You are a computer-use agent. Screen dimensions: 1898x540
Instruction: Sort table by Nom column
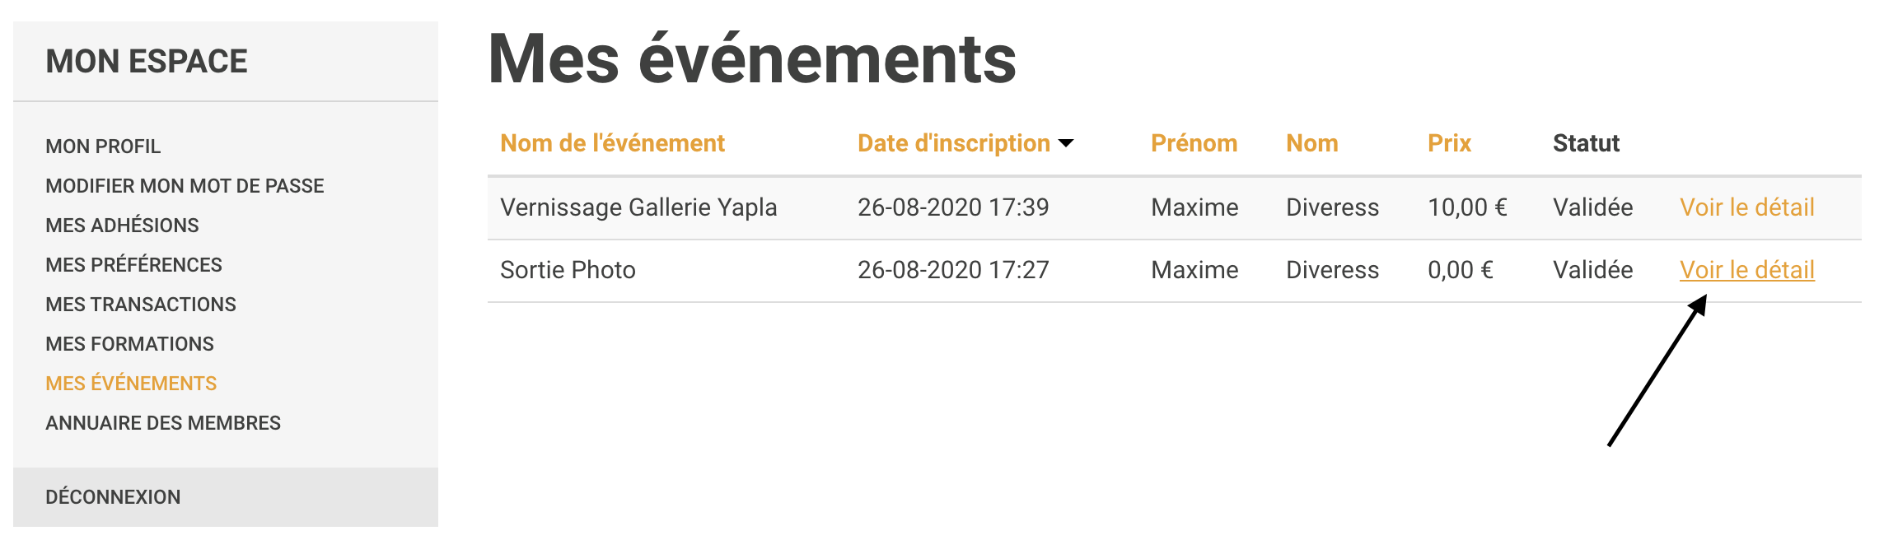pyautogui.click(x=1311, y=143)
